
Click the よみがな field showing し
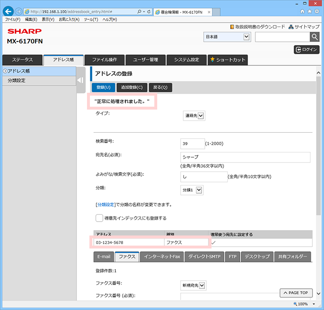[204, 177]
